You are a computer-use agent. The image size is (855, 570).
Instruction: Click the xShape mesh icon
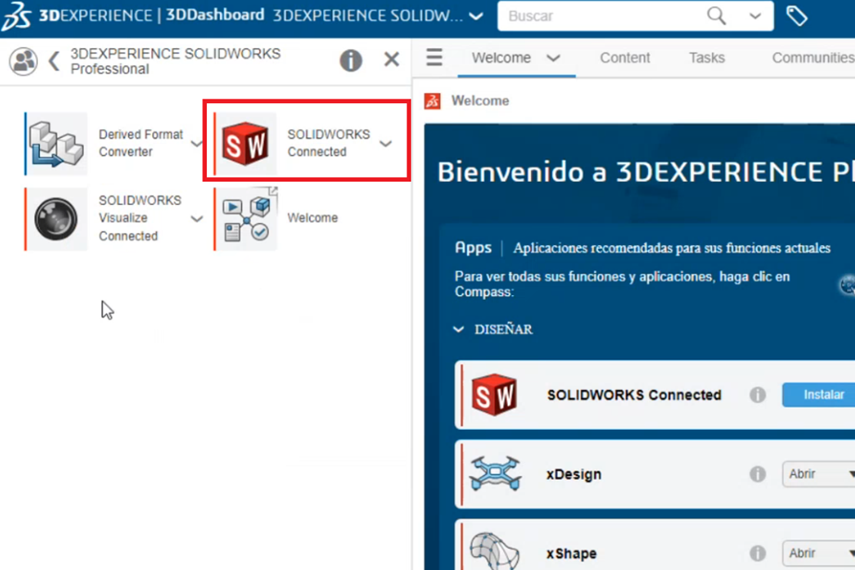495,551
